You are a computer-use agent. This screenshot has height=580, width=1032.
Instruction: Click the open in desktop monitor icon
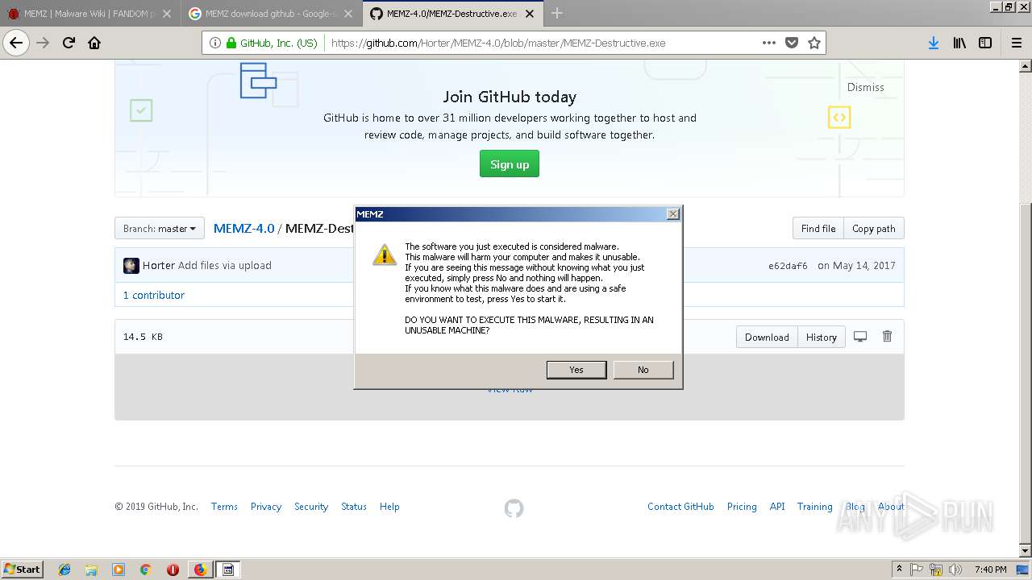[x=860, y=337]
